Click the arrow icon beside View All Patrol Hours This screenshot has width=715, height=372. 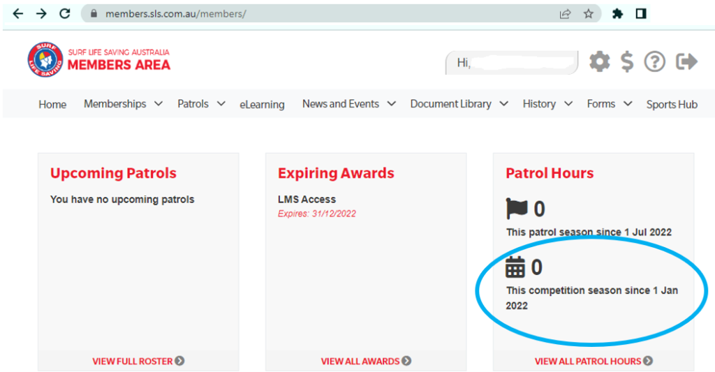click(648, 361)
